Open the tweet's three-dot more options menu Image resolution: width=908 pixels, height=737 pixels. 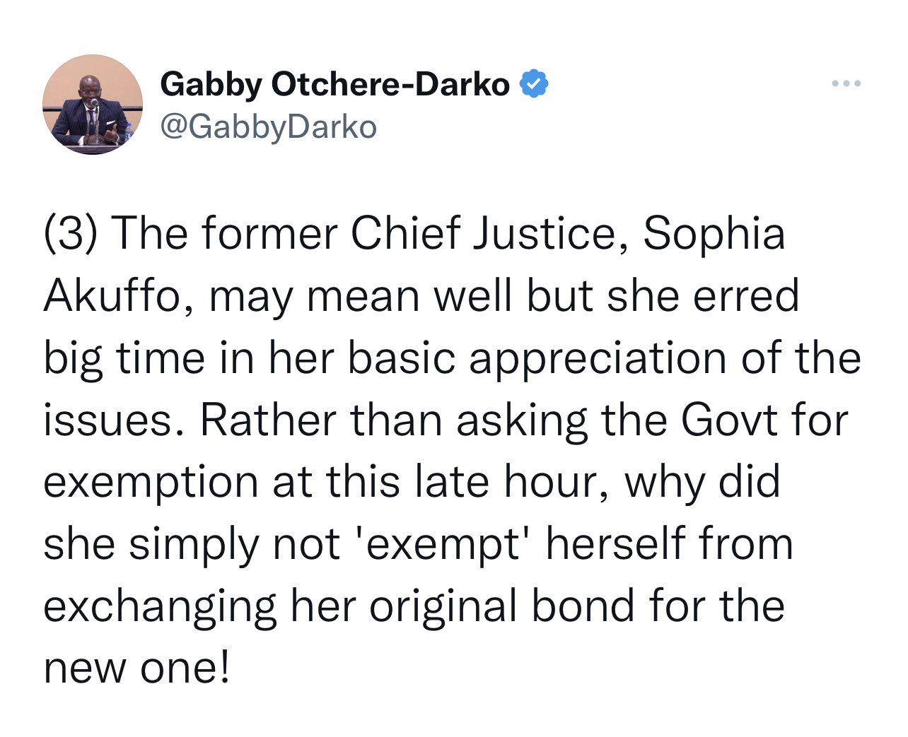[846, 84]
